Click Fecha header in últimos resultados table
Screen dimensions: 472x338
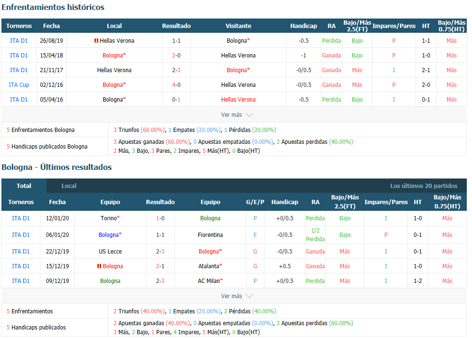pyautogui.click(x=57, y=202)
